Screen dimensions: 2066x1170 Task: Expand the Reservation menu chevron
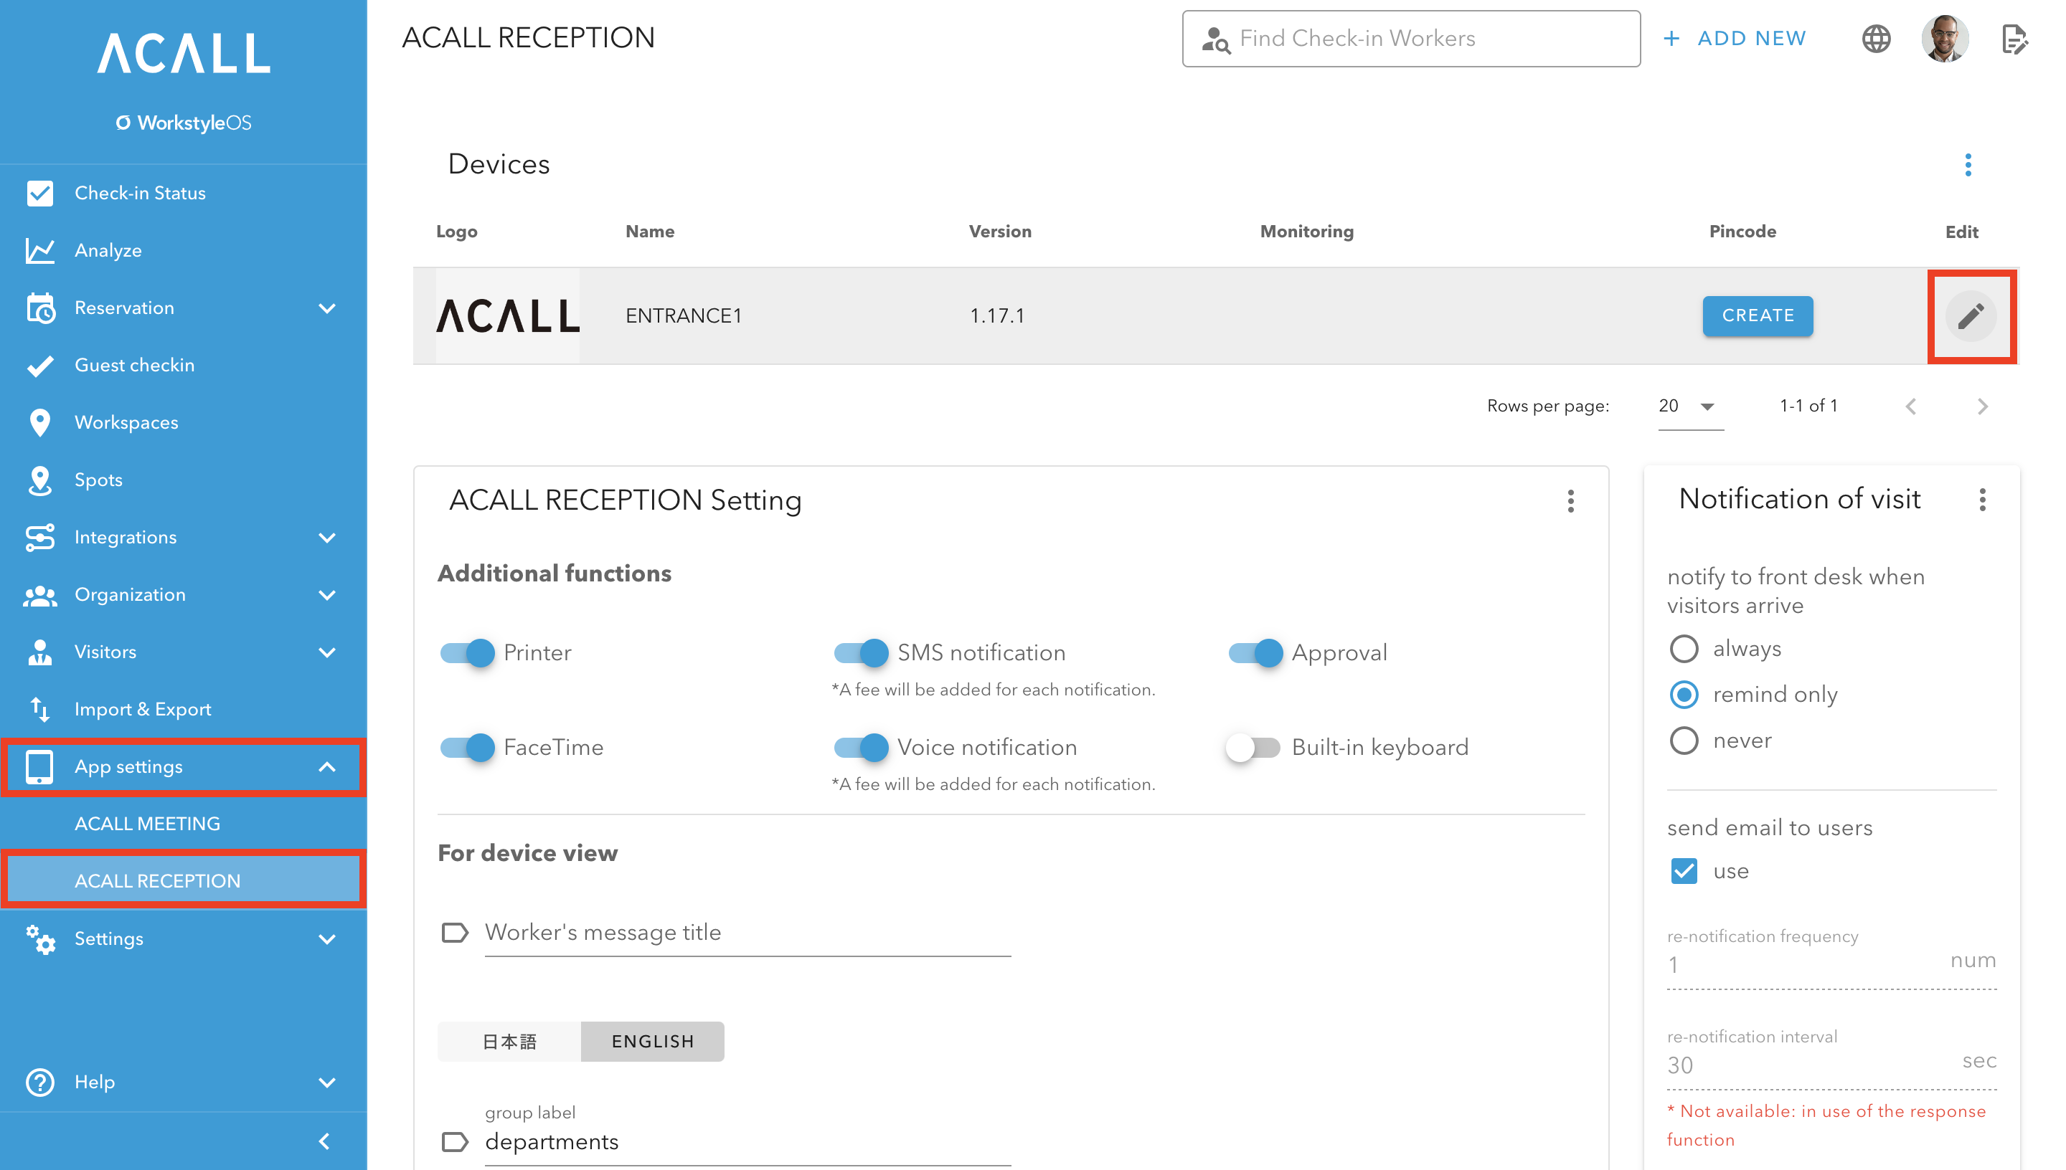pos(327,308)
